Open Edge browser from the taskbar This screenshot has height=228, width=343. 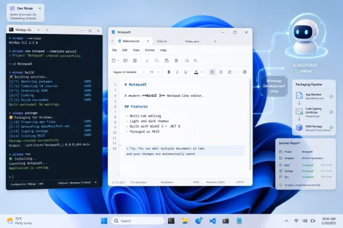click(199, 221)
